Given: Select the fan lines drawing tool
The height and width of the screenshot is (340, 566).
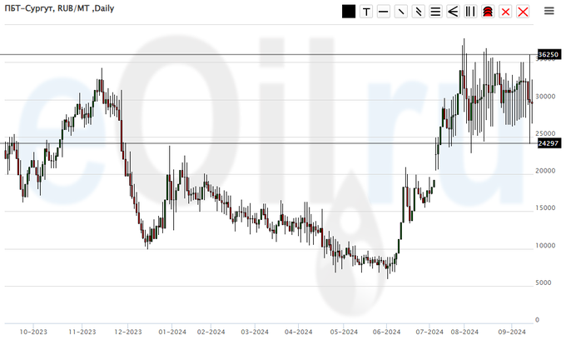Looking at the screenshot, I should (x=453, y=12).
